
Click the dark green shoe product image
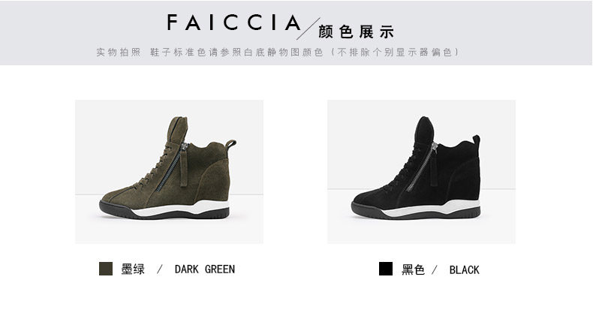coord(169,172)
